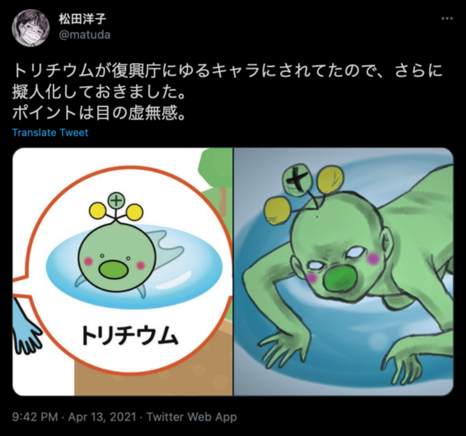This screenshot has width=466, height=436.
Task: Open 松田洋子 display name profile link
Action: 82,19
